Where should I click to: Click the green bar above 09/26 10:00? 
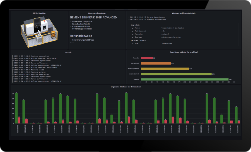(16, 108)
